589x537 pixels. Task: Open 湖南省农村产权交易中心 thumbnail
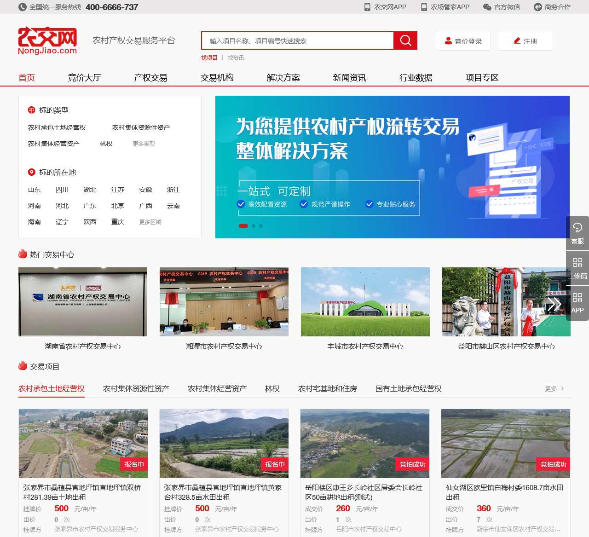click(82, 302)
